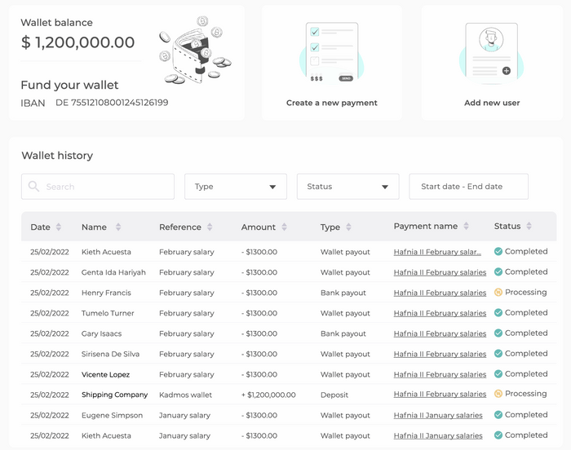571x450 pixels.
Task: Click Processing status icon for Henry Francis
Action: (x=498, y=293)
